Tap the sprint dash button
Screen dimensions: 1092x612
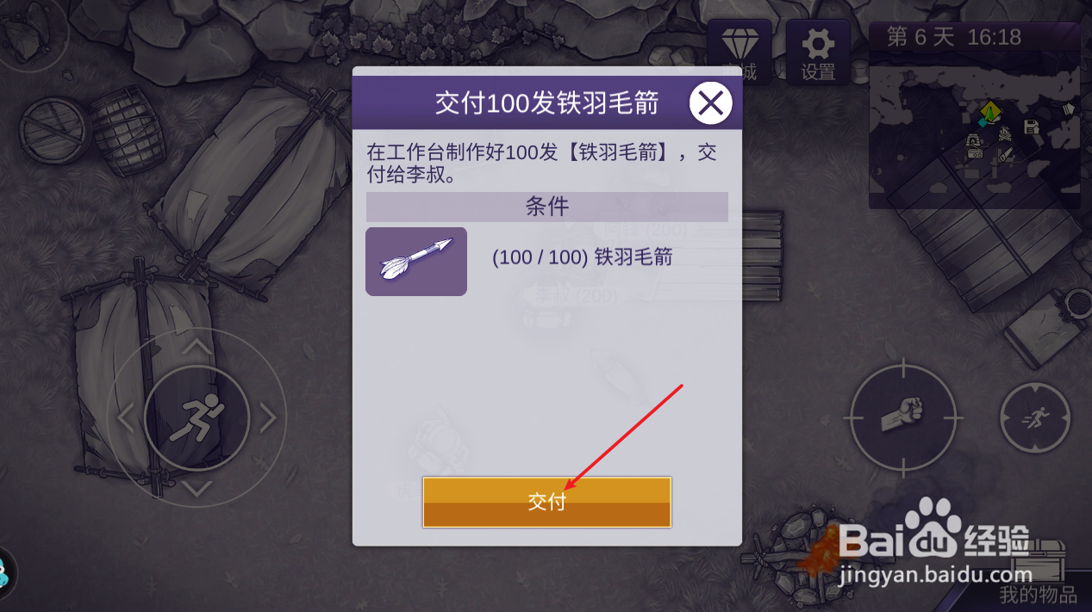click(x=1034, y=417)
